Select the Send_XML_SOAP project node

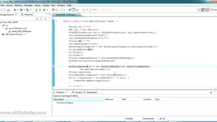(x=10, y=22)
